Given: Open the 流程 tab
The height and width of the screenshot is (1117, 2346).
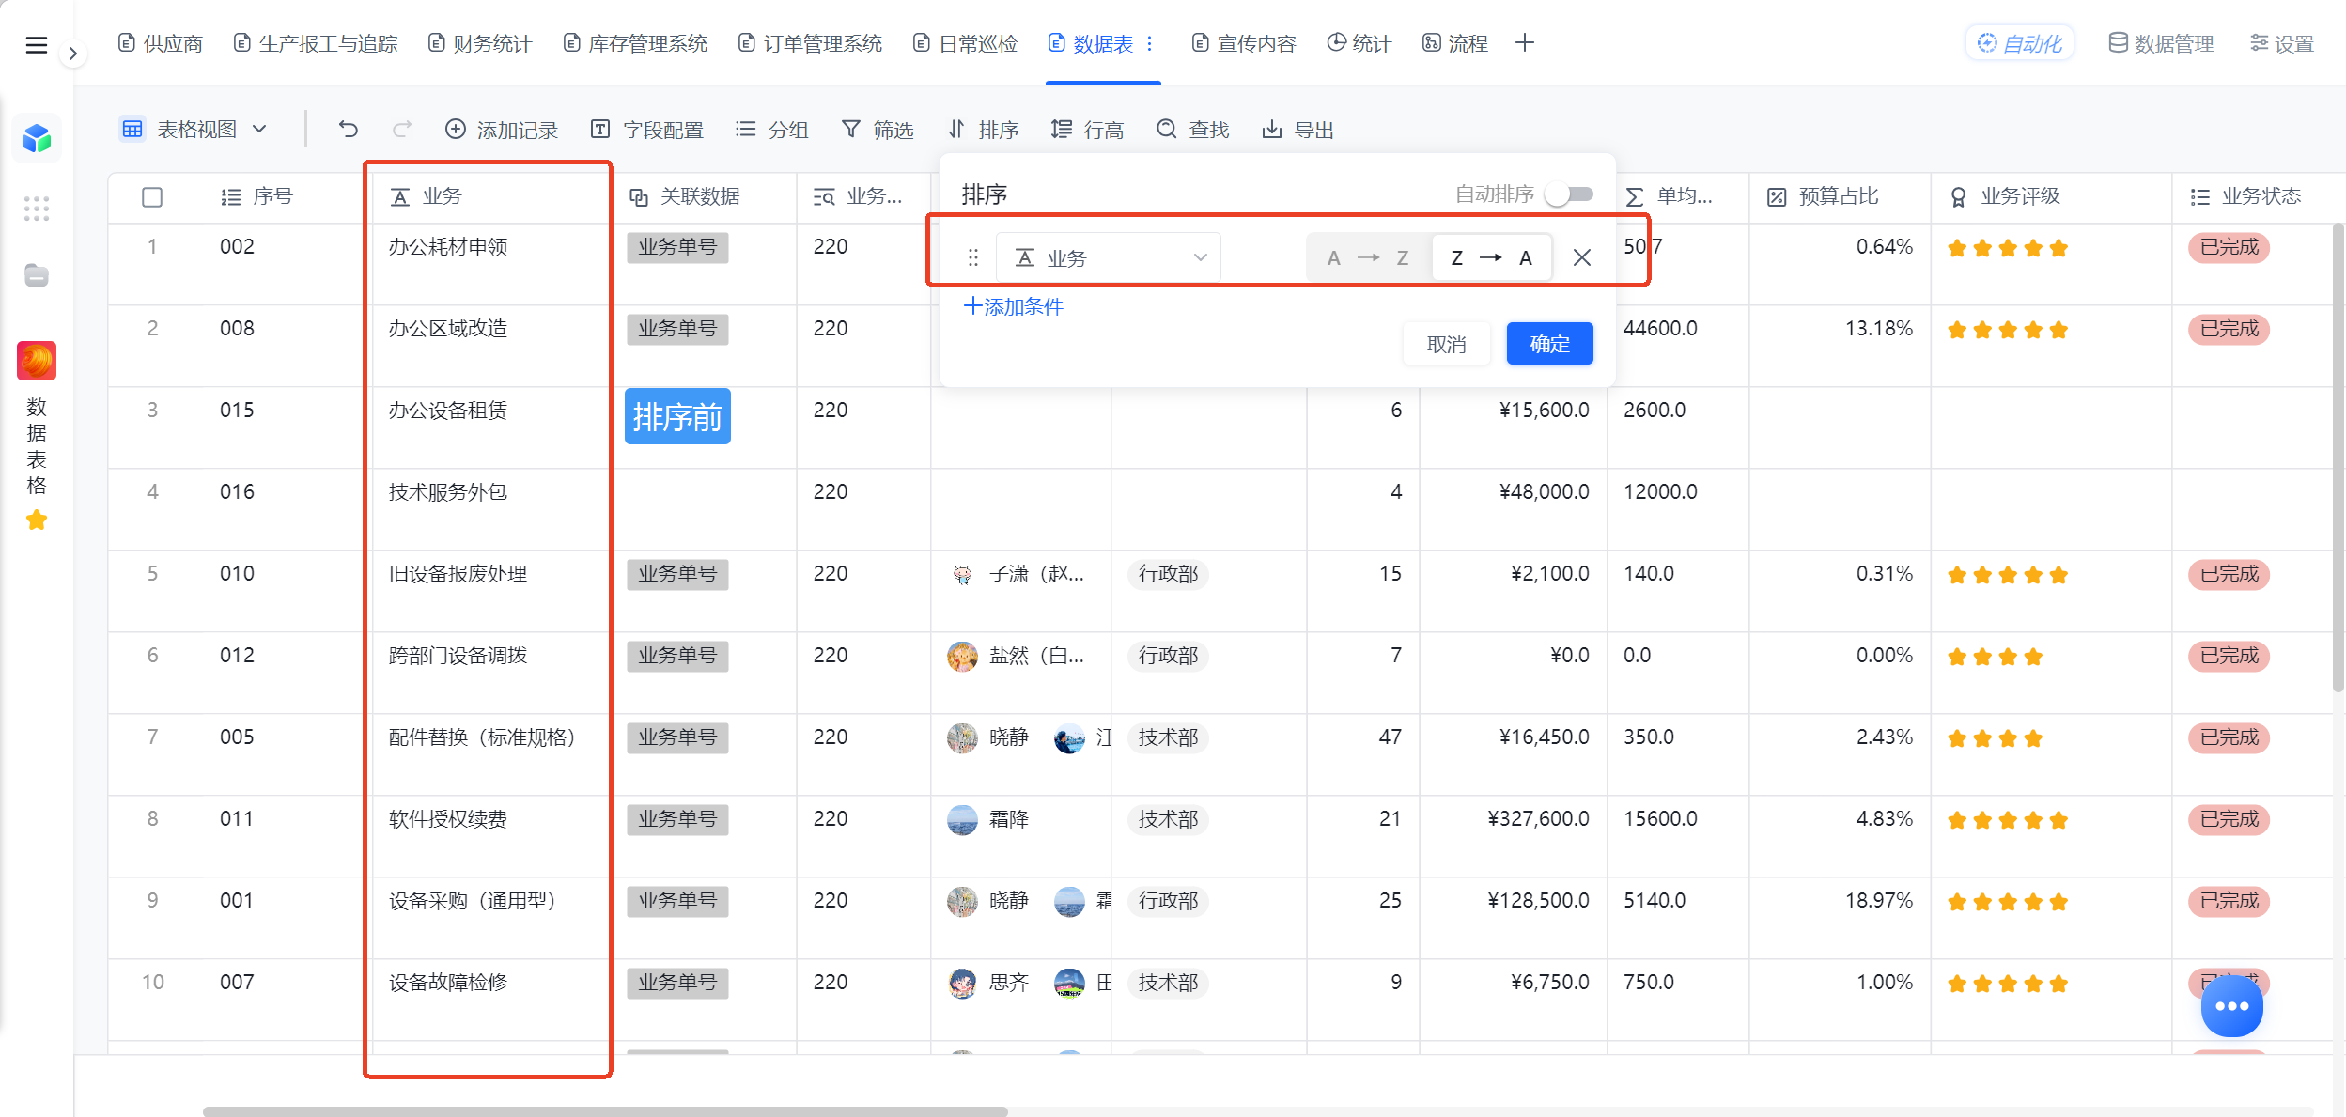Looking at the screenshot, I should [x=1454, y=43].
